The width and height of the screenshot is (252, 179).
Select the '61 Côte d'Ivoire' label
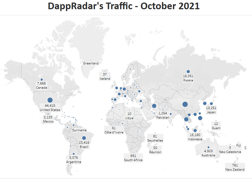pyautogui.click(x=114, y=130)
